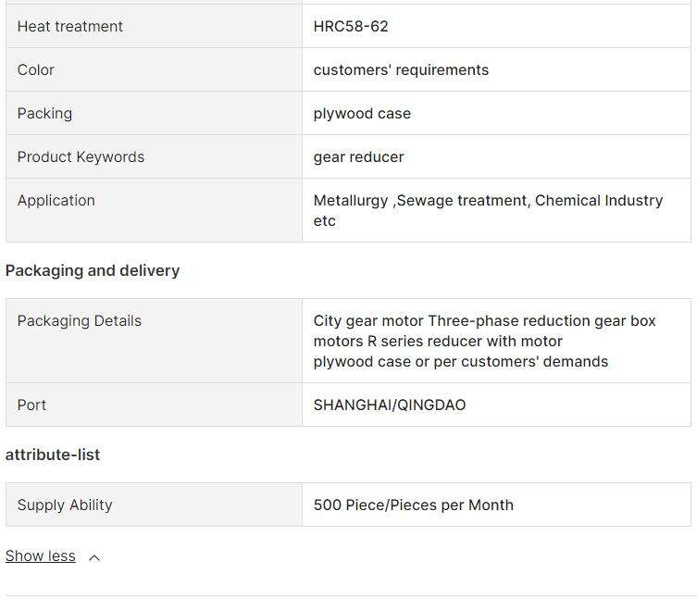Click the City gear motor packaging description
This screenshot has height=611, width=697.
pyautogui.click(x=484, y=341)
